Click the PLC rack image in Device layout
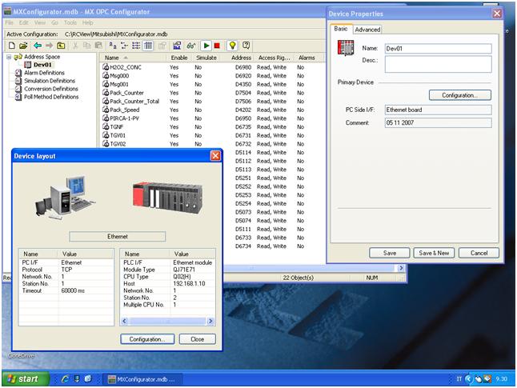This screenshot has width=517, height=388. (168, 198)
